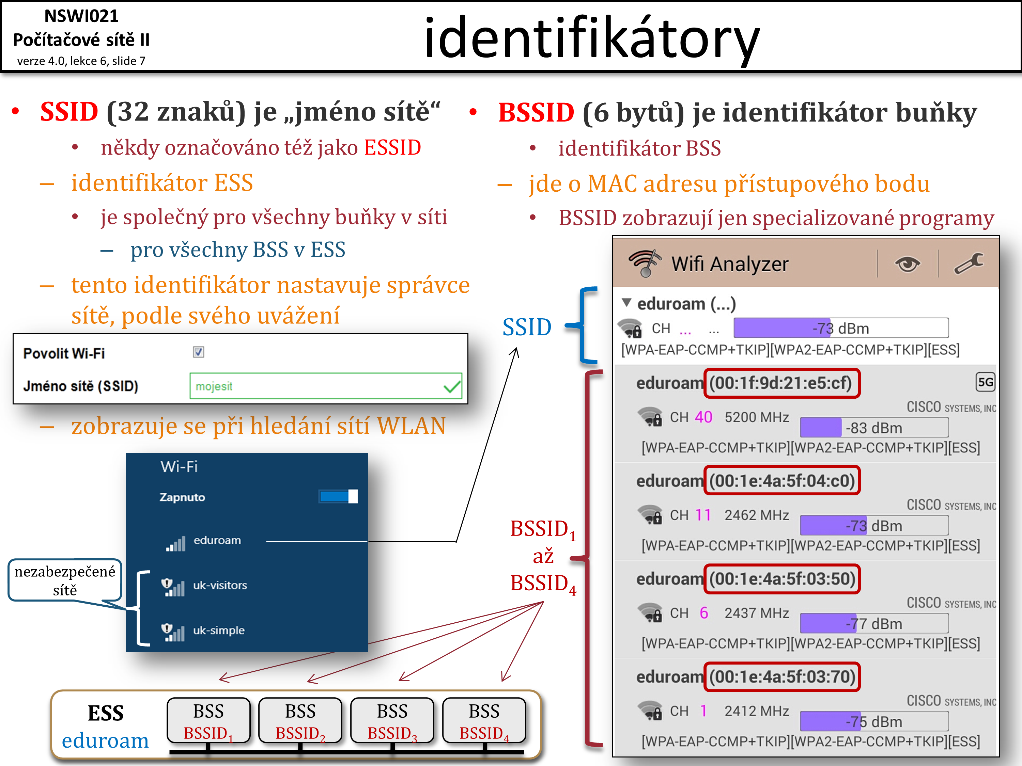Click the -83 dBm signal strength bar

[874, 428]
